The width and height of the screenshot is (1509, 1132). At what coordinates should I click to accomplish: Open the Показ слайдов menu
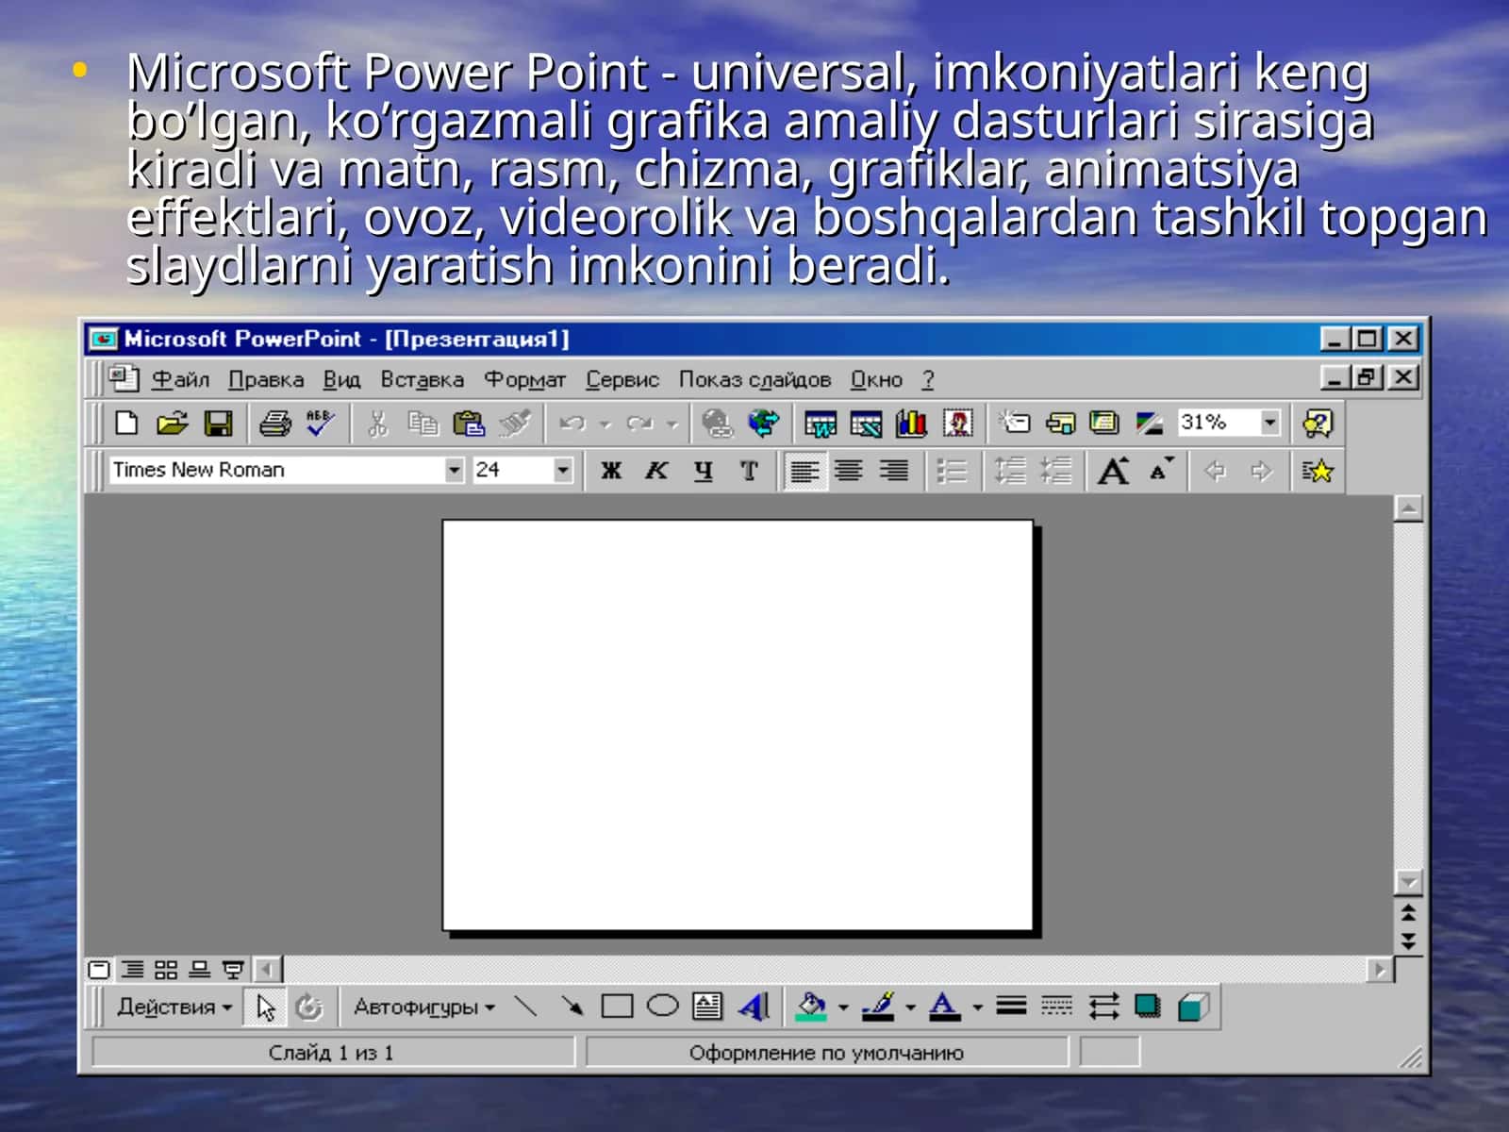[754, 379]
